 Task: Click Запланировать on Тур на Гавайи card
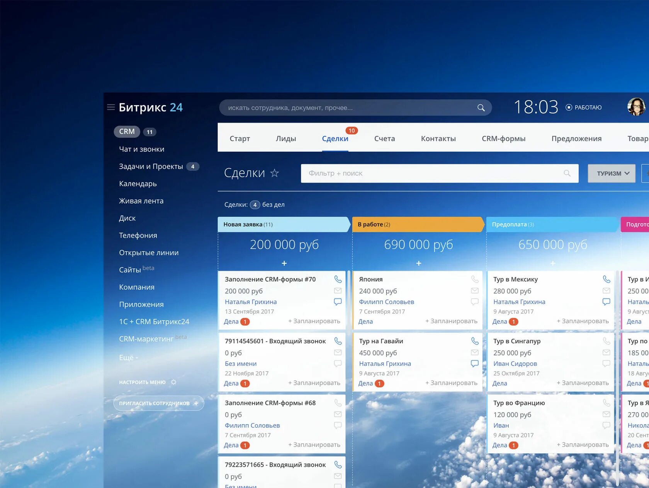(451, 383)
